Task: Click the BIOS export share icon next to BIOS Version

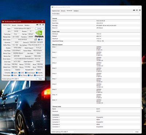Action: [35, 40]
